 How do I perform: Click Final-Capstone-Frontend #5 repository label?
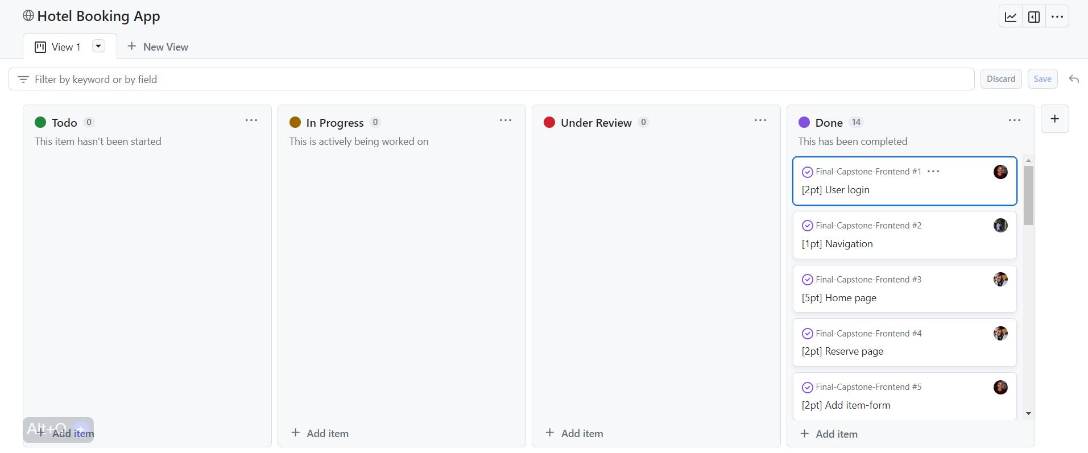868,387
